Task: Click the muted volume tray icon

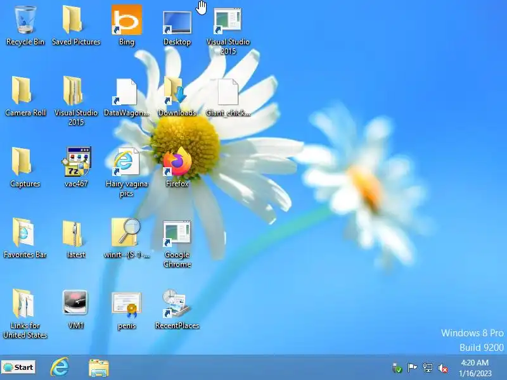Action: click(x=443, y=368)
